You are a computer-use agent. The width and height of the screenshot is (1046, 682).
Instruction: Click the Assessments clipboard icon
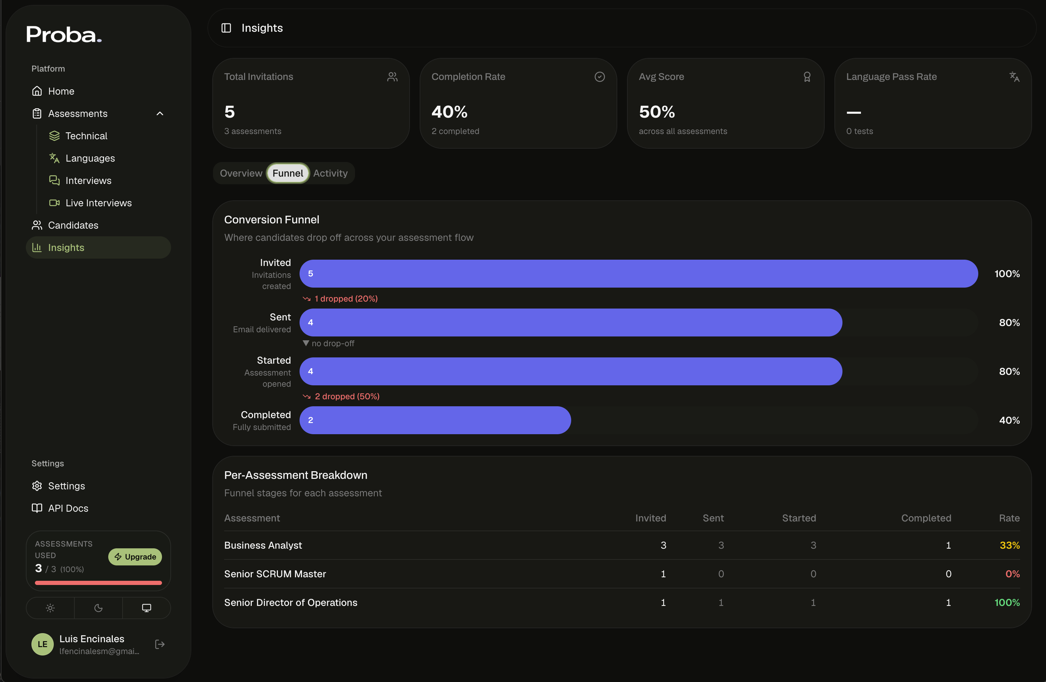click(37, 113)
